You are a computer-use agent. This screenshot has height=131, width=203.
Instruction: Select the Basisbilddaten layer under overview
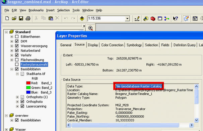tap(31, 120)
